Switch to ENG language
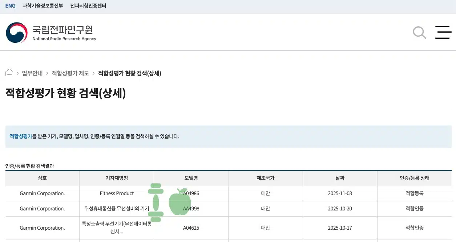456x242 pixels. 11,6
